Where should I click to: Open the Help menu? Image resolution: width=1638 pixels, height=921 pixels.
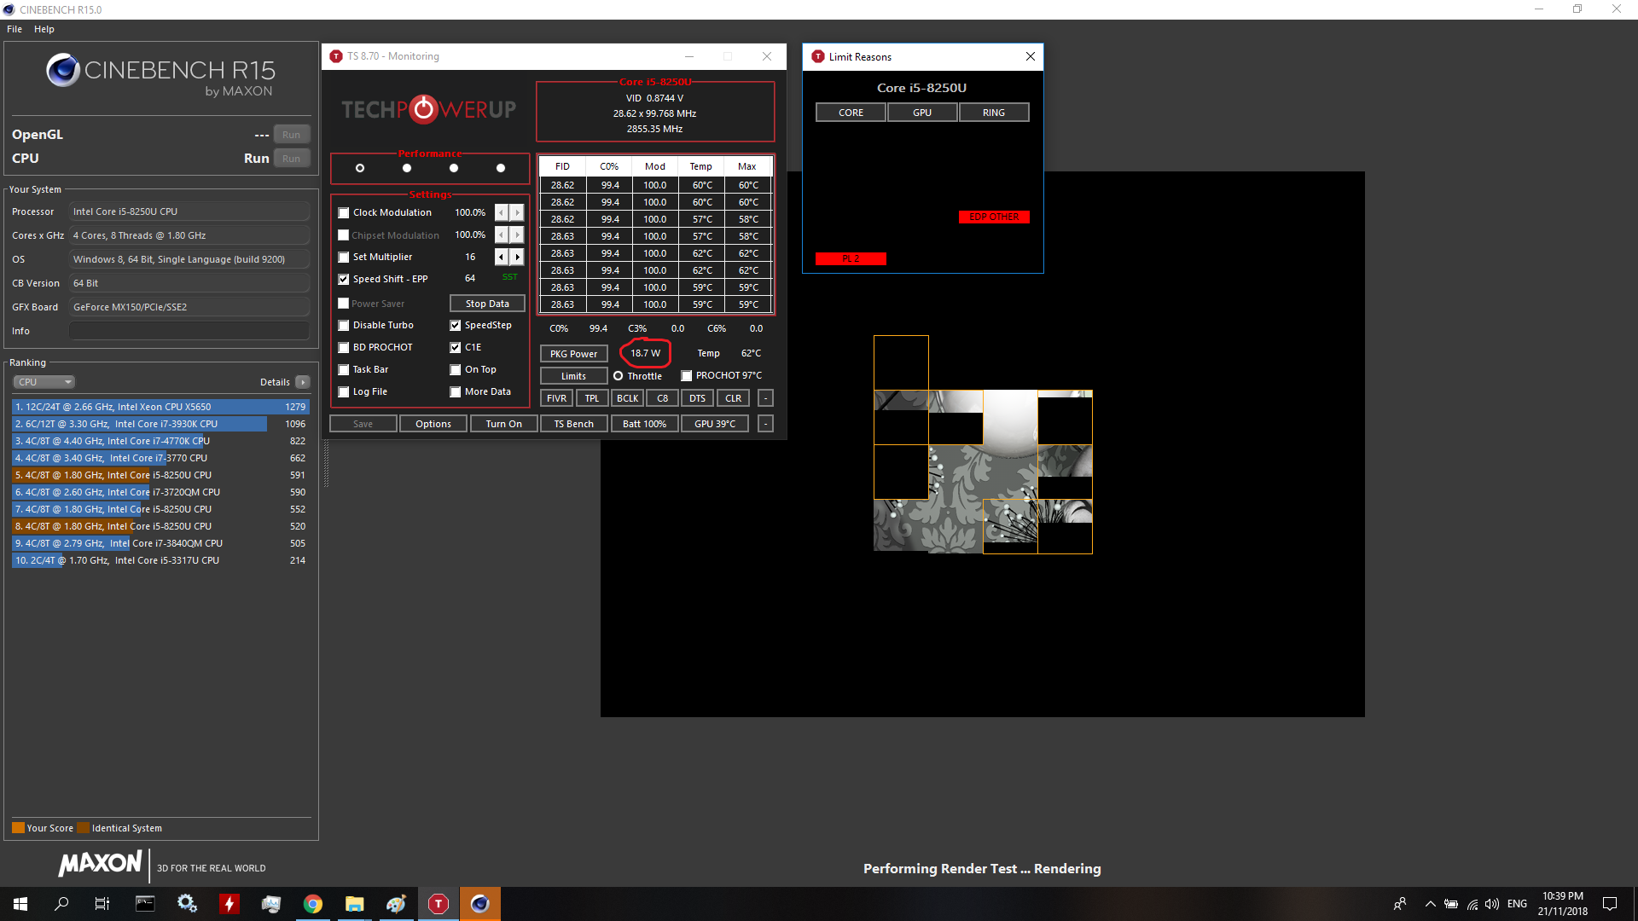(44, 29)
